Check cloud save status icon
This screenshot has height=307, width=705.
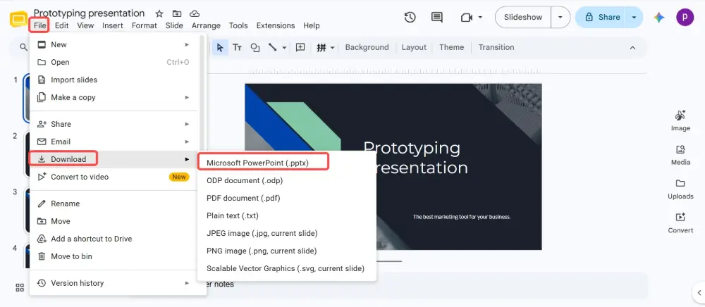pyautogui.click(x=195, y=13)
